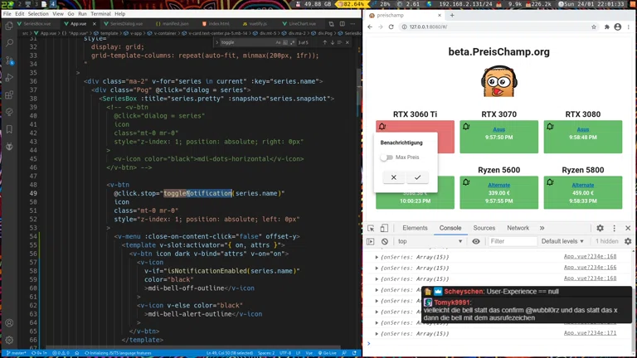Screen dimensions: 637x358
Task: Toggle live expression eye in console
Action: [476, 241]
